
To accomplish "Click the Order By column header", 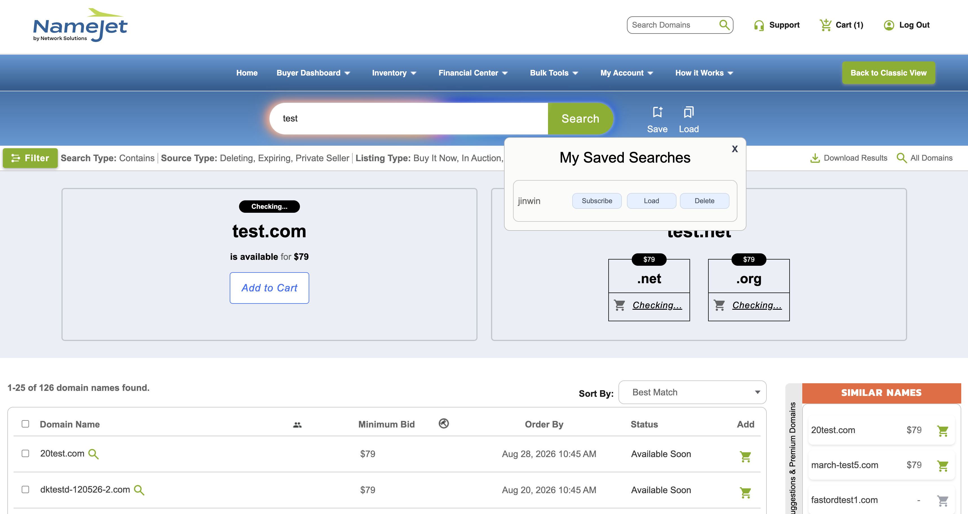I will pos(544,425).
